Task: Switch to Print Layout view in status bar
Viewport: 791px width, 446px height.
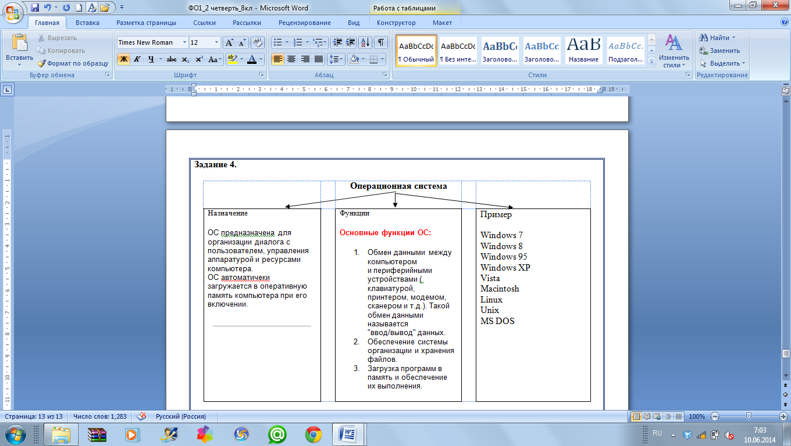Action: coord(636,416)
